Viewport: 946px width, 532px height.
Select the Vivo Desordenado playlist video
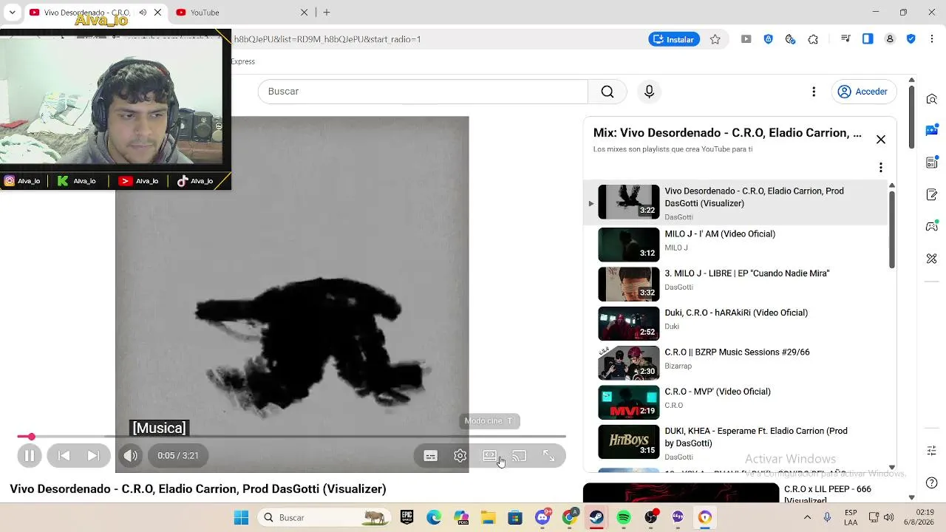click(x=735, y=202)
